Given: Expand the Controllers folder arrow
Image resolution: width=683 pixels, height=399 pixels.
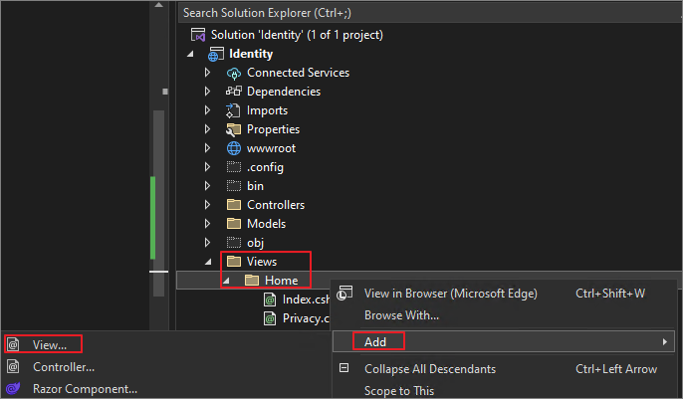Looking at the screenshot, I should 207,205.
